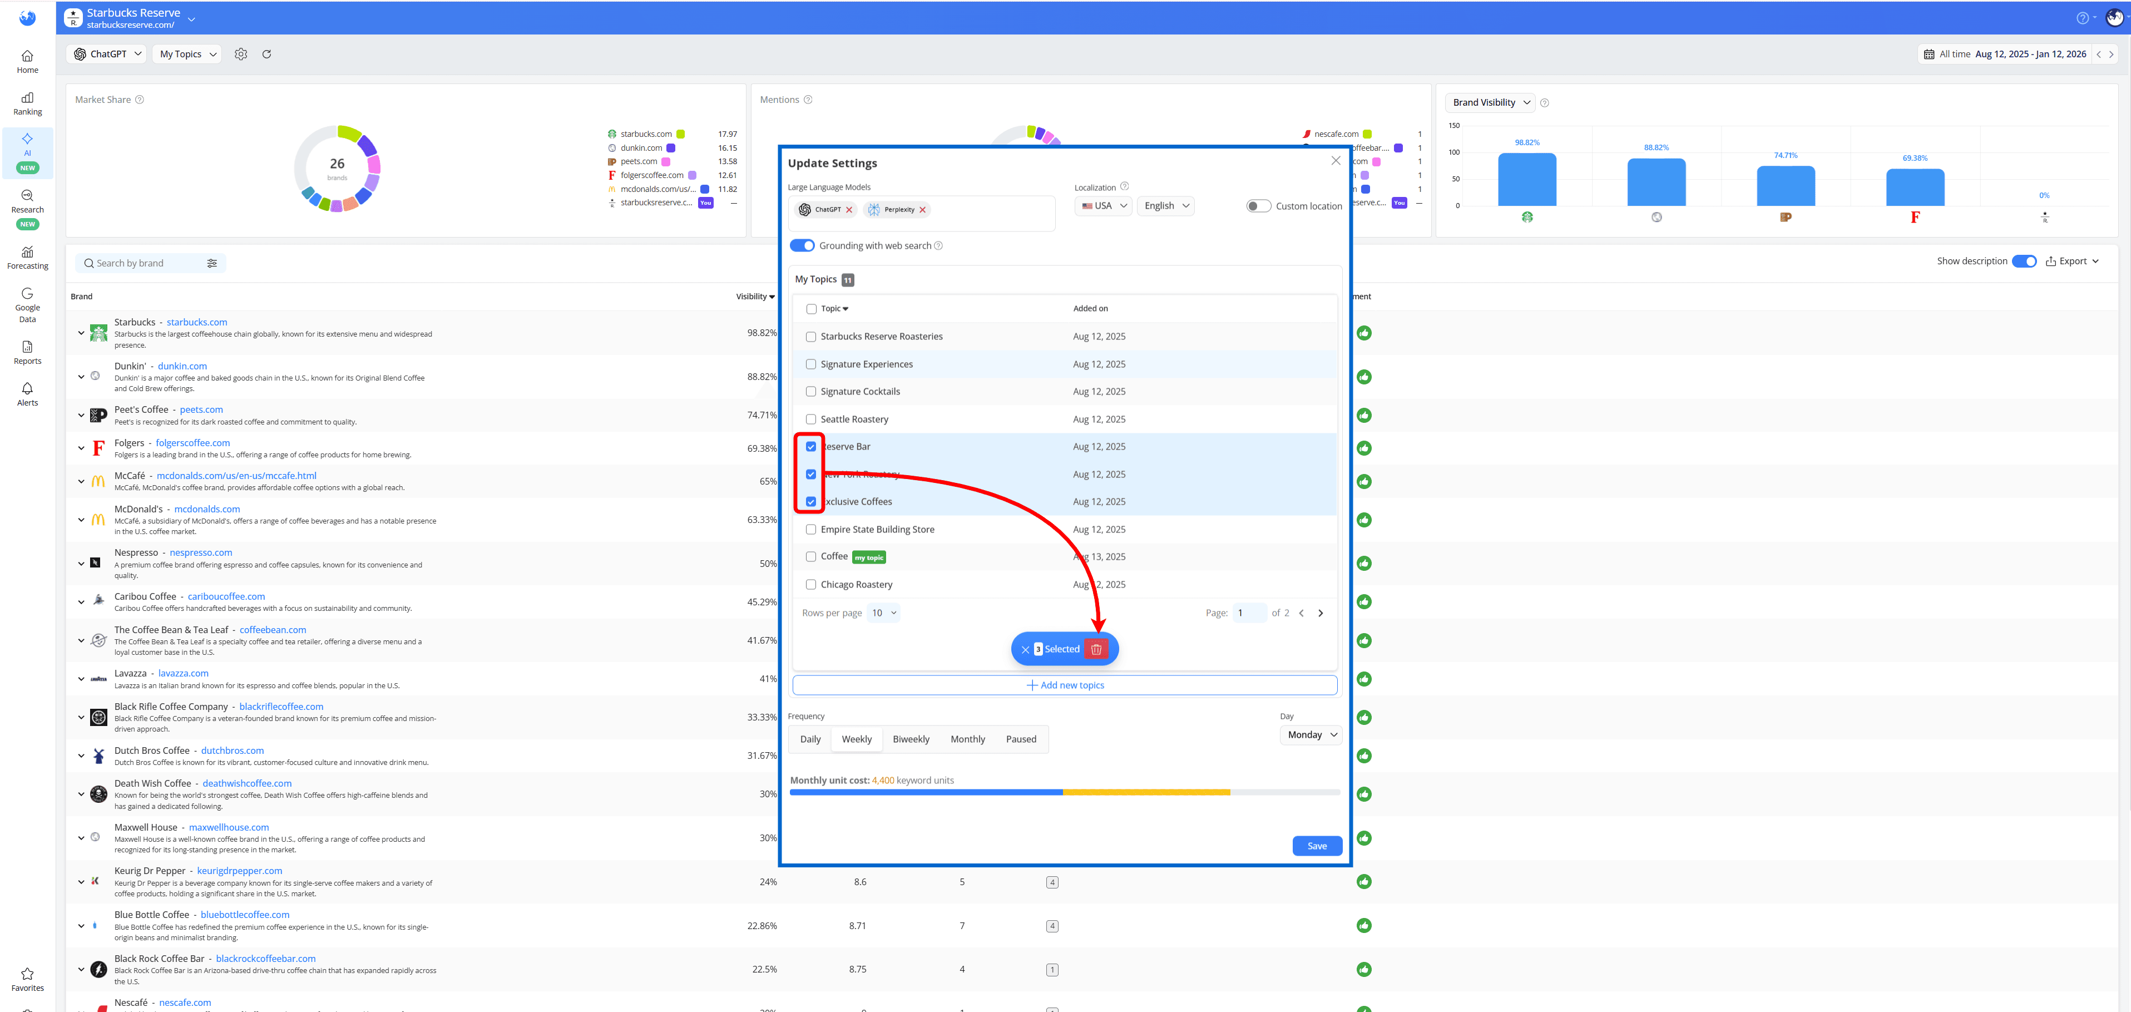Click the Monthly unit cost progress bar
This screenshot has width=2131, height=1012.
pos(1064,792)
